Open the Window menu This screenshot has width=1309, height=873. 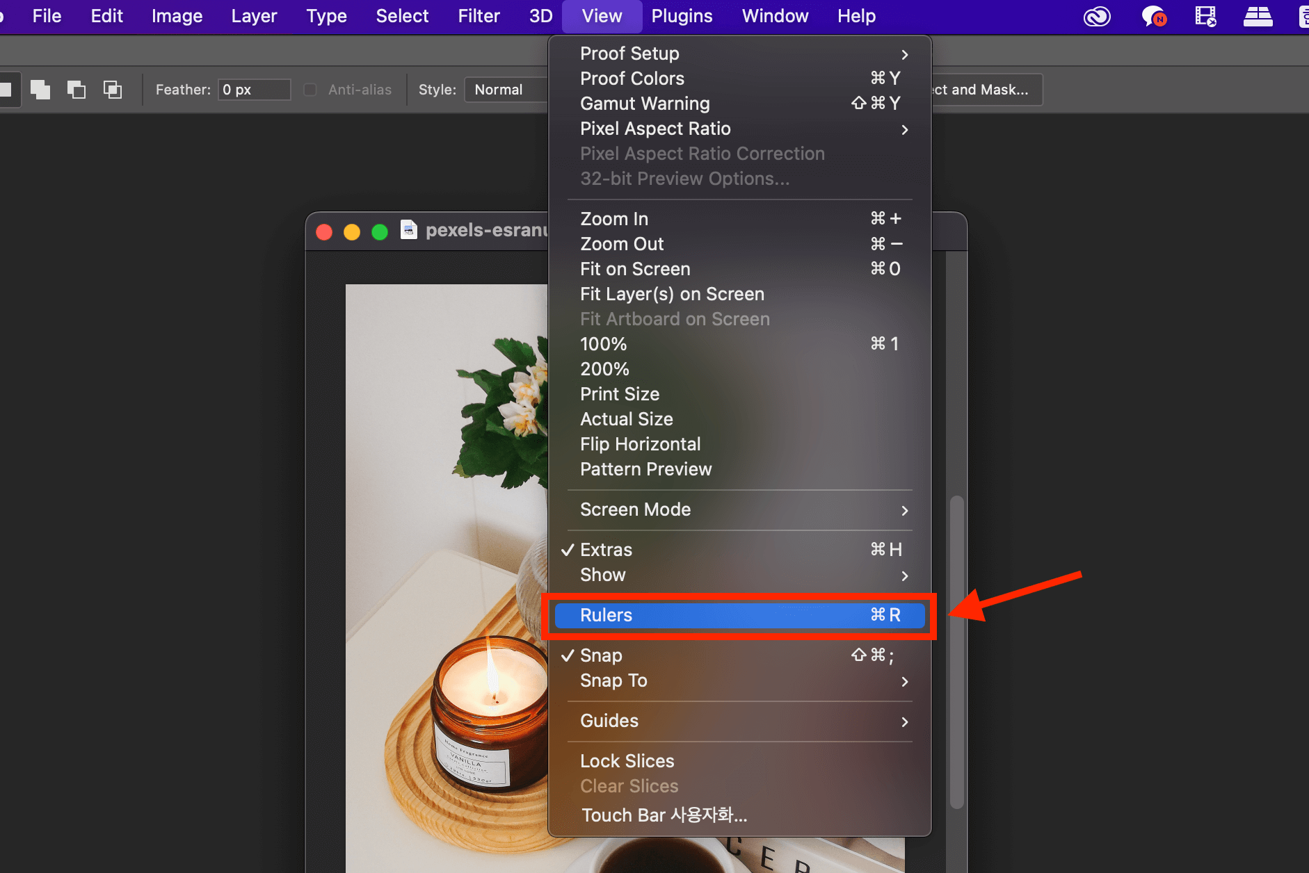tap(775, 16)
